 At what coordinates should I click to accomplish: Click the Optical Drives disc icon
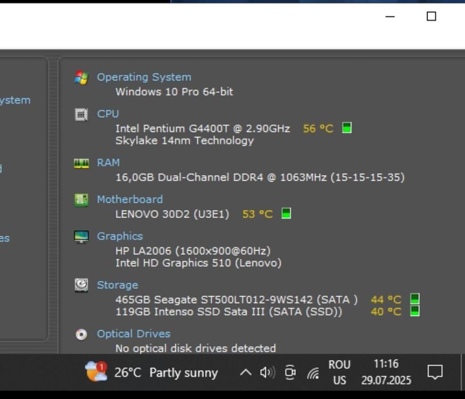(x=81, y=335)
